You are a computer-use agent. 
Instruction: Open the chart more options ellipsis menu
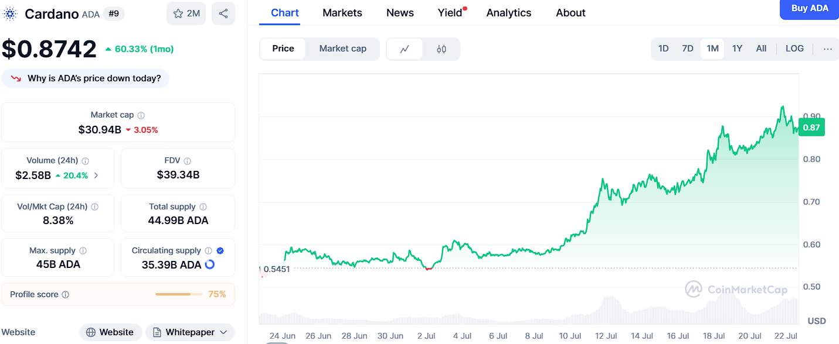tap(827, 49)
